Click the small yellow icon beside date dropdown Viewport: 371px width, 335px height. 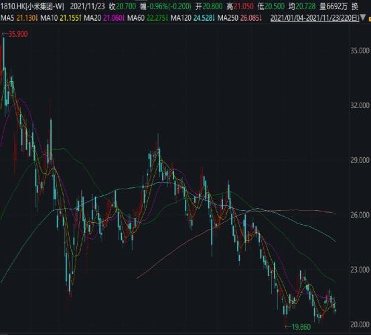(370, 18)
